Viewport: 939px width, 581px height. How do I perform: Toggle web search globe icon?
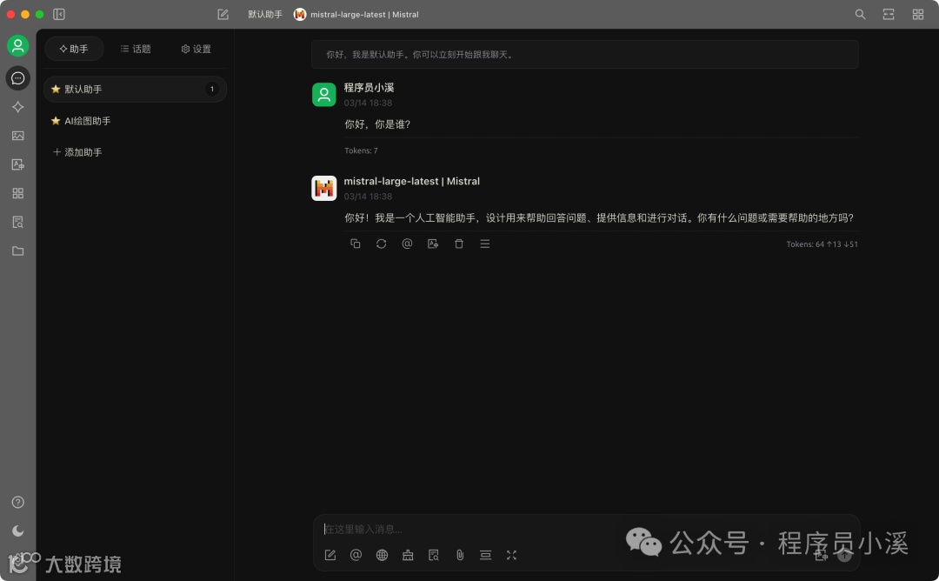[382, 555]
